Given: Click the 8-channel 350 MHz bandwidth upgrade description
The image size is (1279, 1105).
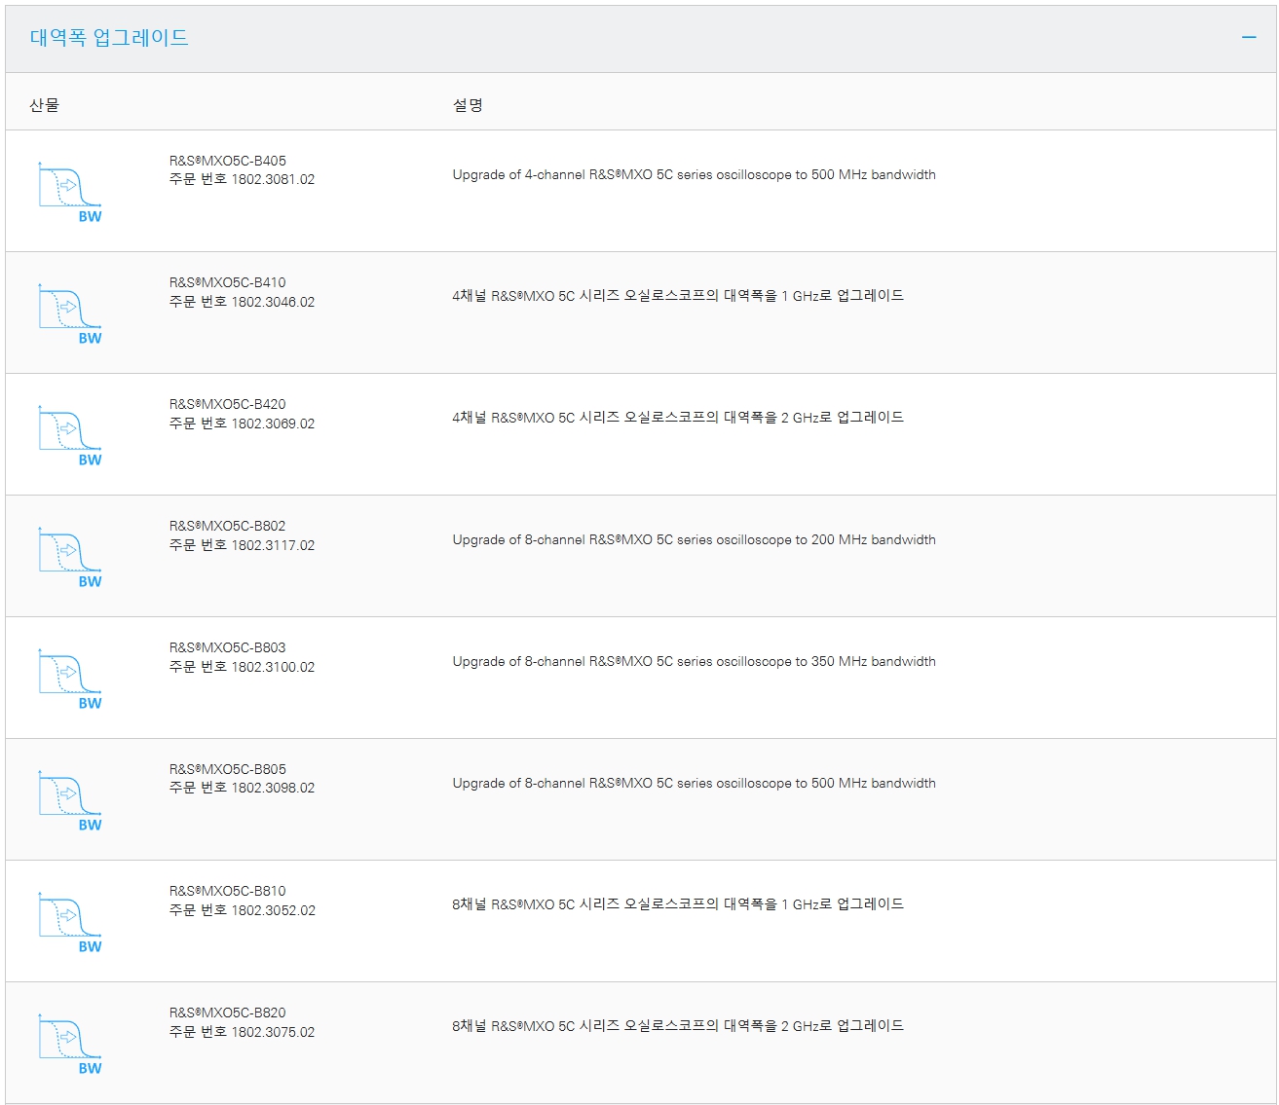Looking at the screenshot, I should [x=695, y=662].
